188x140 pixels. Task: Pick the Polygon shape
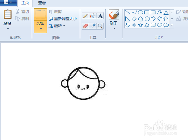click(x=160, y=12)
